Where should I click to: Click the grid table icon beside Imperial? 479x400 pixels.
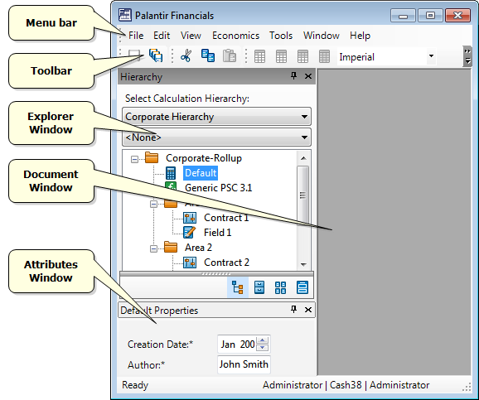[324, 56]
